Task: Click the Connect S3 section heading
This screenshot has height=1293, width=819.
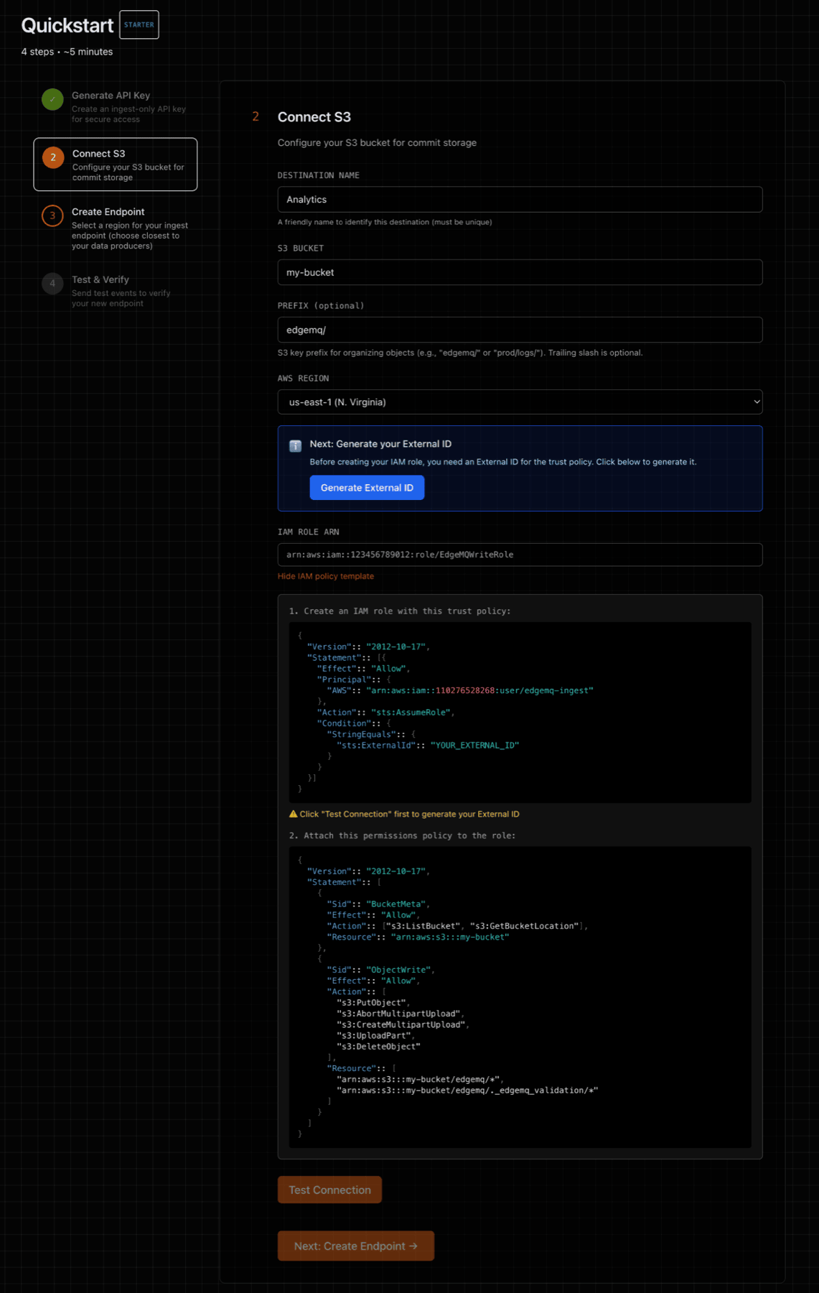Action: 314,117
